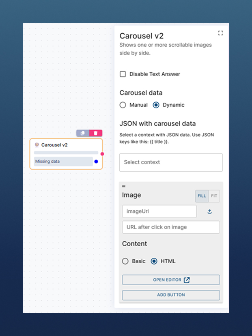The image size is (252, 336).
Task: Focus the imageUrl input field
Action: (159, 211)
